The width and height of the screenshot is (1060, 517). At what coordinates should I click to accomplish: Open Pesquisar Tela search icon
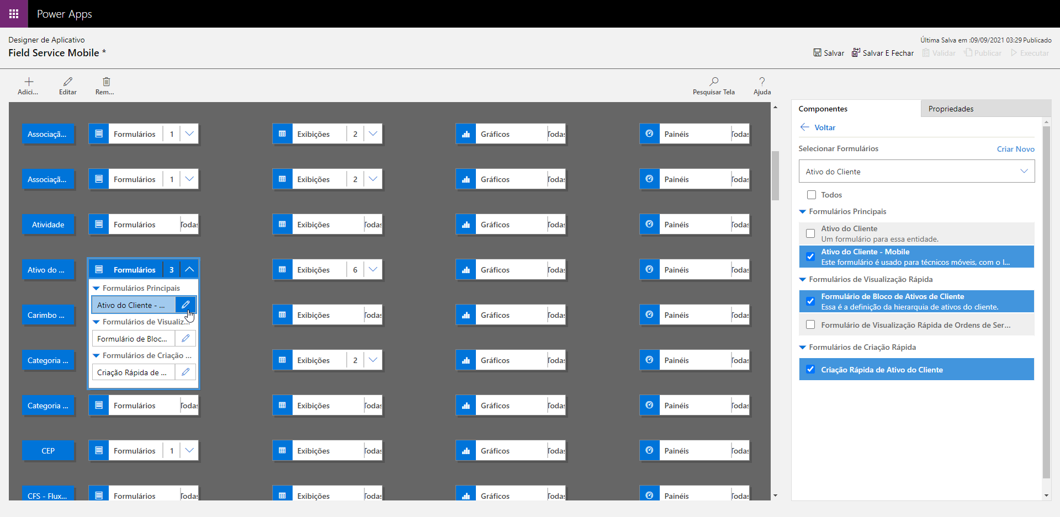click(714, 81)
